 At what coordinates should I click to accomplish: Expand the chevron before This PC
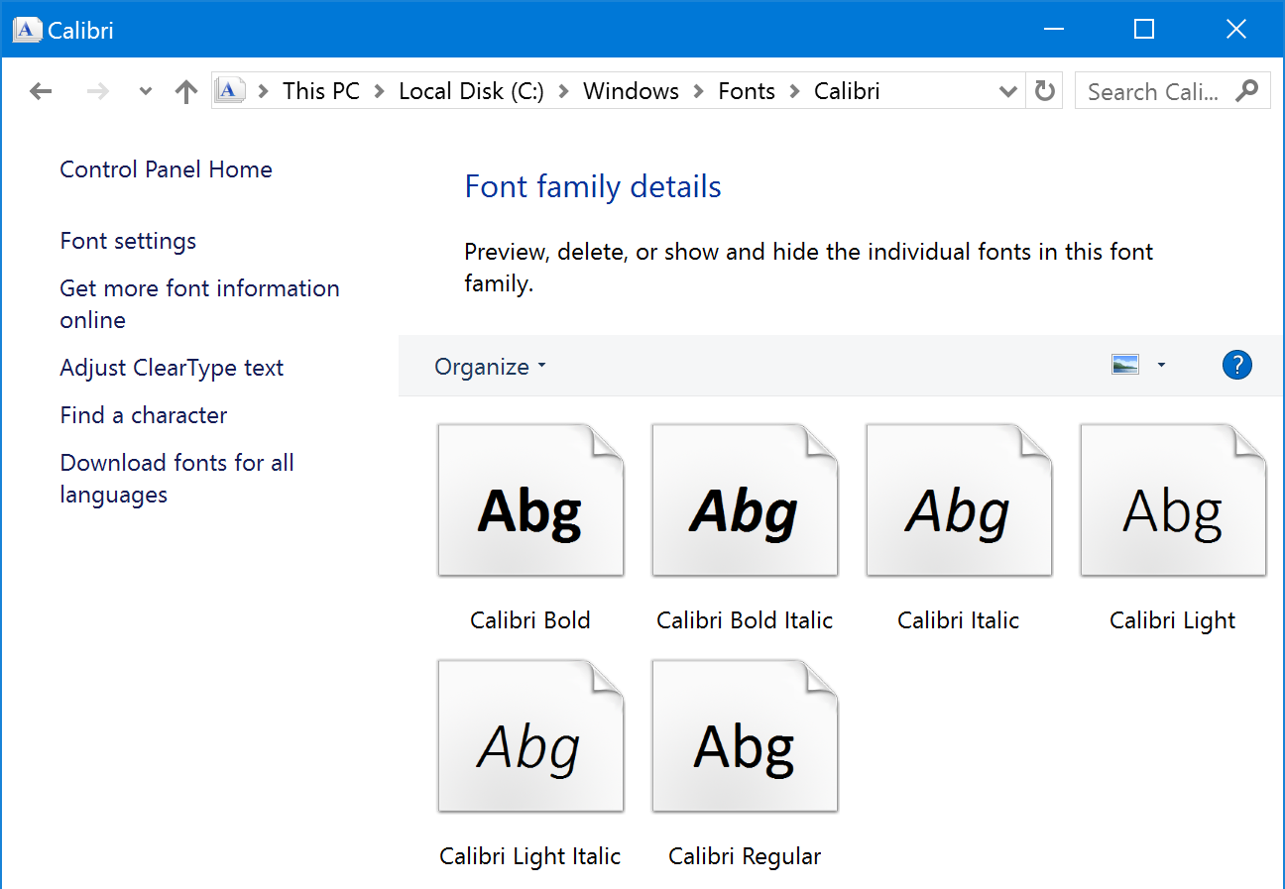point(263,91)
